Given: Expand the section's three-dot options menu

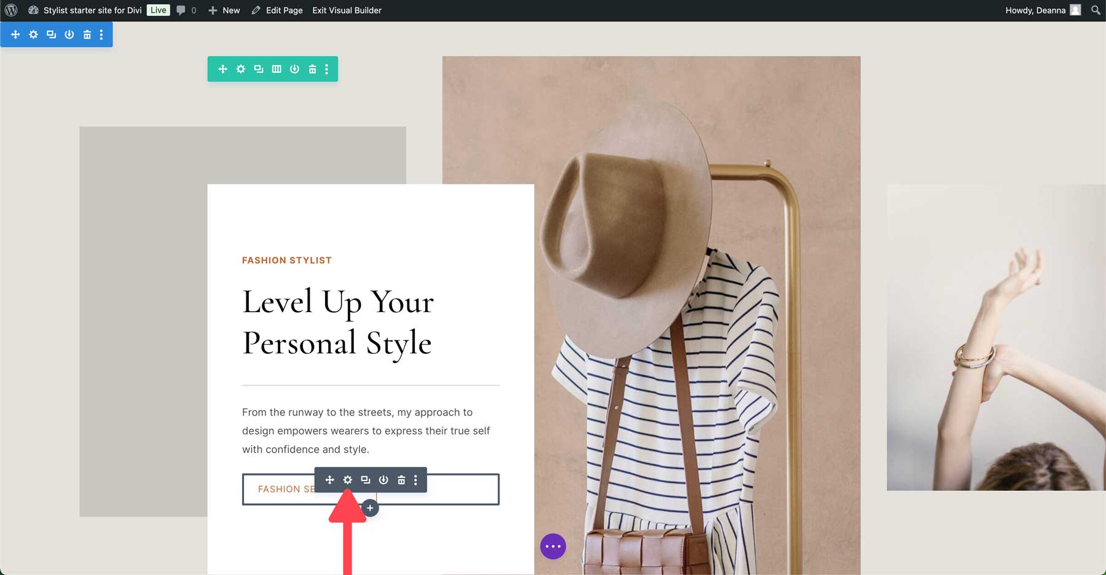Looking at the screenshot, I should pos(101,34).
